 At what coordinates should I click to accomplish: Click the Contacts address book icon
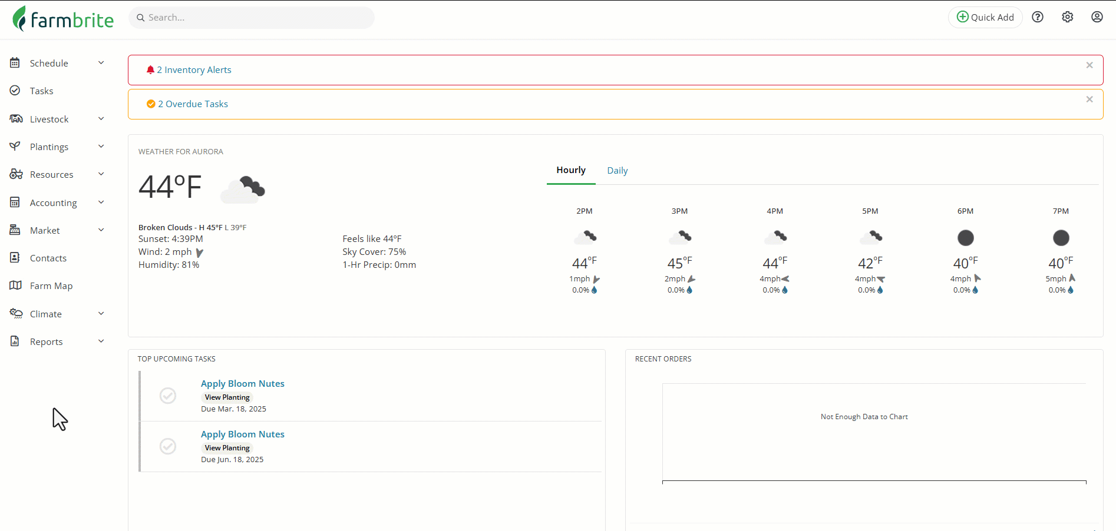tap(15, 258)
